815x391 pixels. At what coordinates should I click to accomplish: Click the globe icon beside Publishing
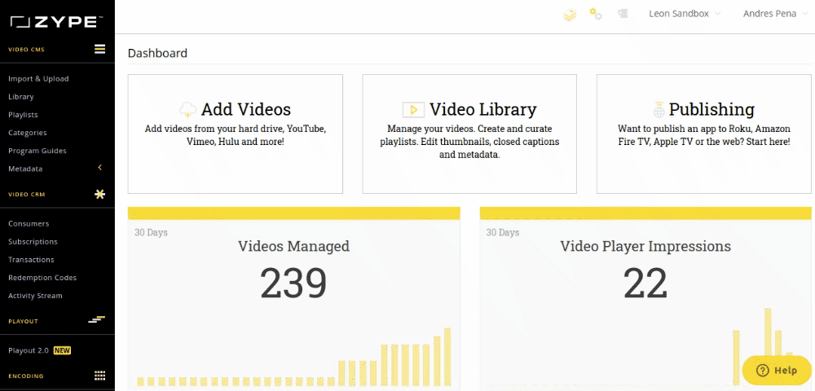click(x=659, y=110)
